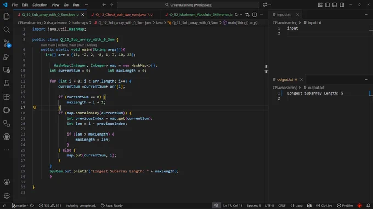Viewport: 373px width, 209px height.
Task: Open the Selection menu
Action: 39,5
